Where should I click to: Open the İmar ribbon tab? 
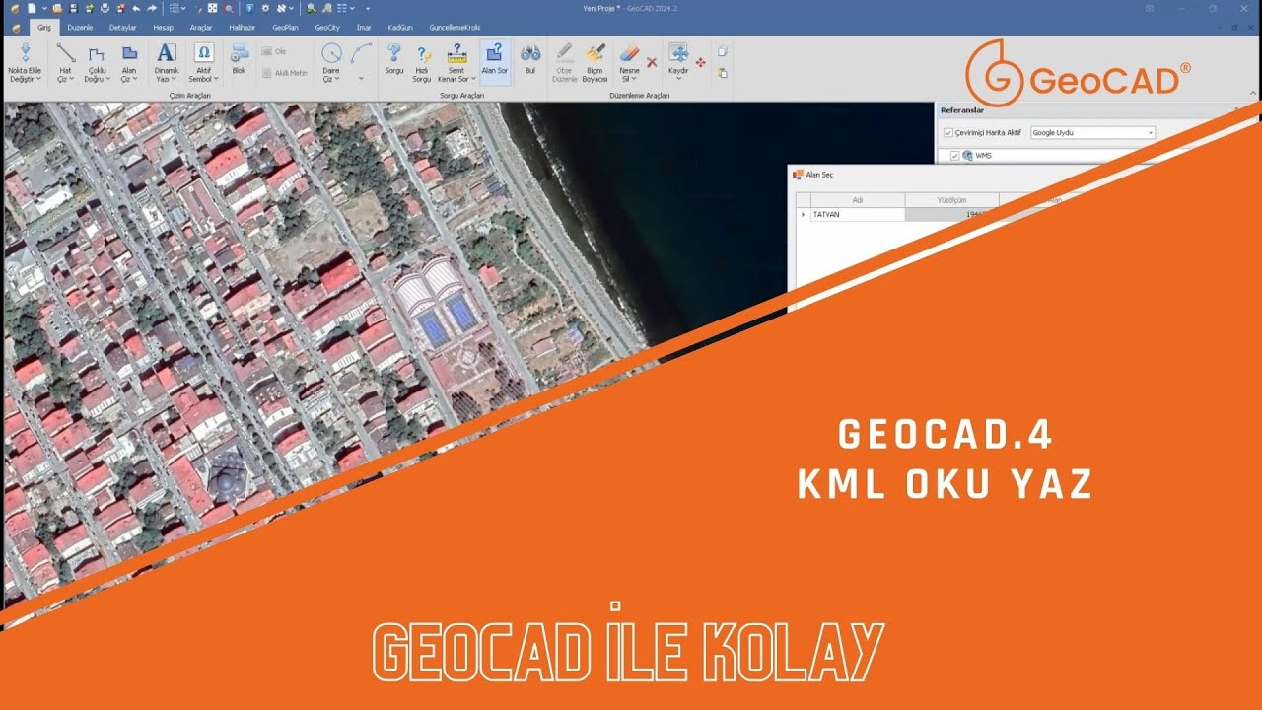[x=364, y=28]
